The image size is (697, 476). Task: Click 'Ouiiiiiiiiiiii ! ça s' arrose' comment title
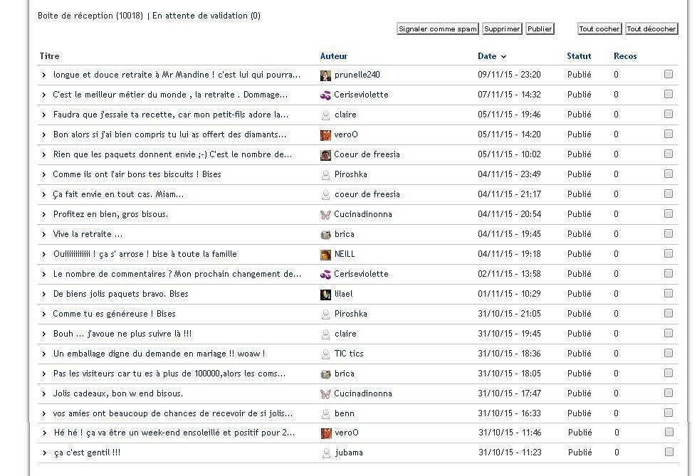145,254
